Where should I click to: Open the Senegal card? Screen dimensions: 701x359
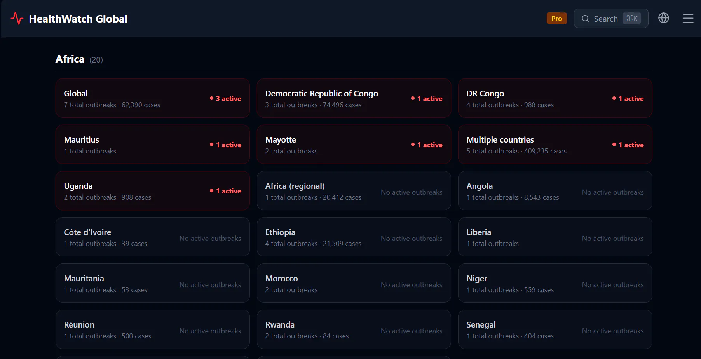(x=555, y=329)
